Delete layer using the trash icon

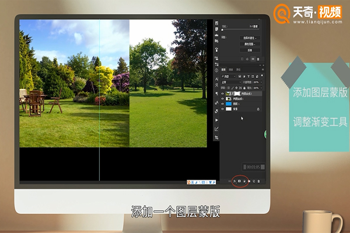click(x=260, y=181)
